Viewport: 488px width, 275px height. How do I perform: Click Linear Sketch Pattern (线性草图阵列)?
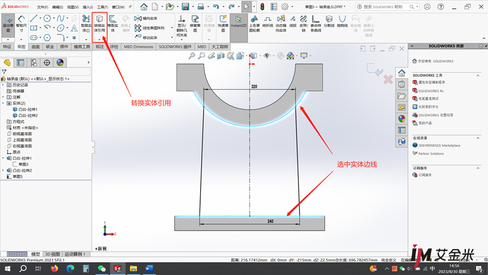coord(150,28)
